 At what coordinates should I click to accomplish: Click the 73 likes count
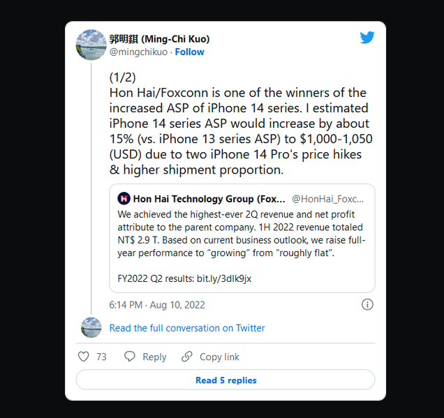point(101,357)
